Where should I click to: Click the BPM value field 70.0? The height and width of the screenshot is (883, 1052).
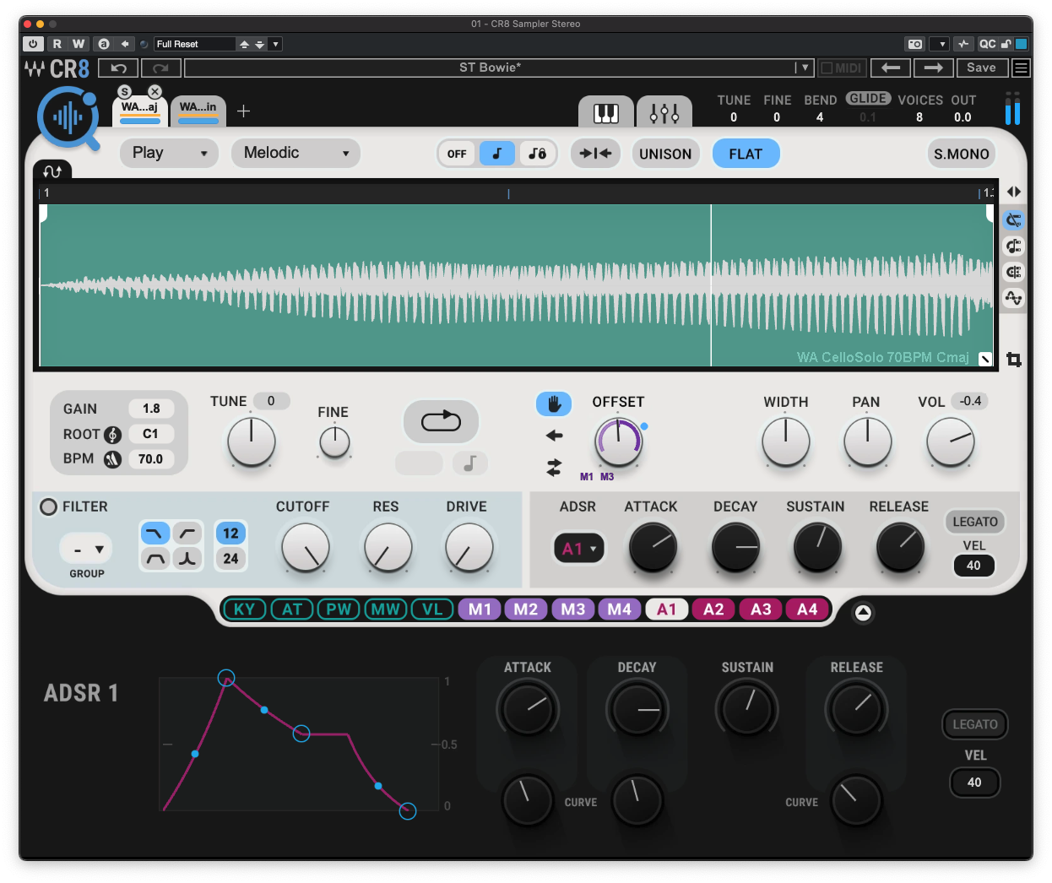[x=151, y=459]
